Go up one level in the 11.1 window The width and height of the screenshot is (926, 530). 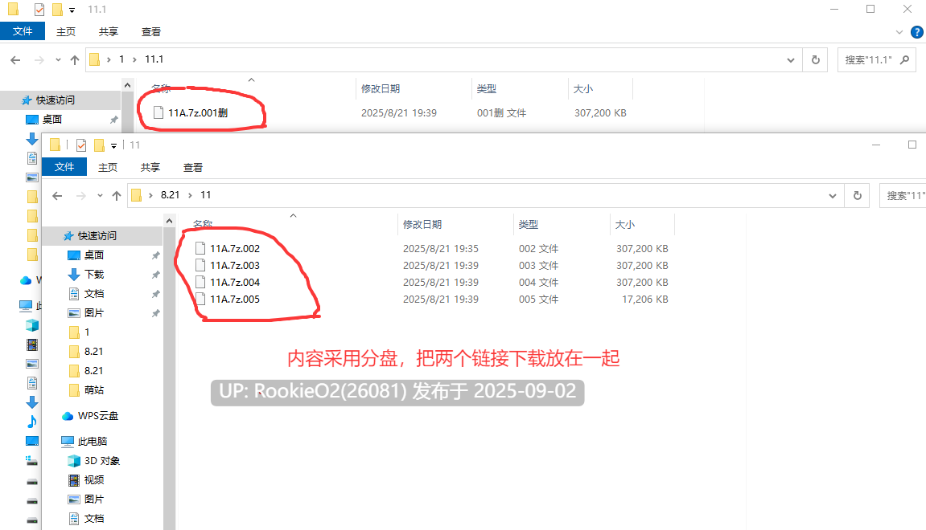point(74,59)
